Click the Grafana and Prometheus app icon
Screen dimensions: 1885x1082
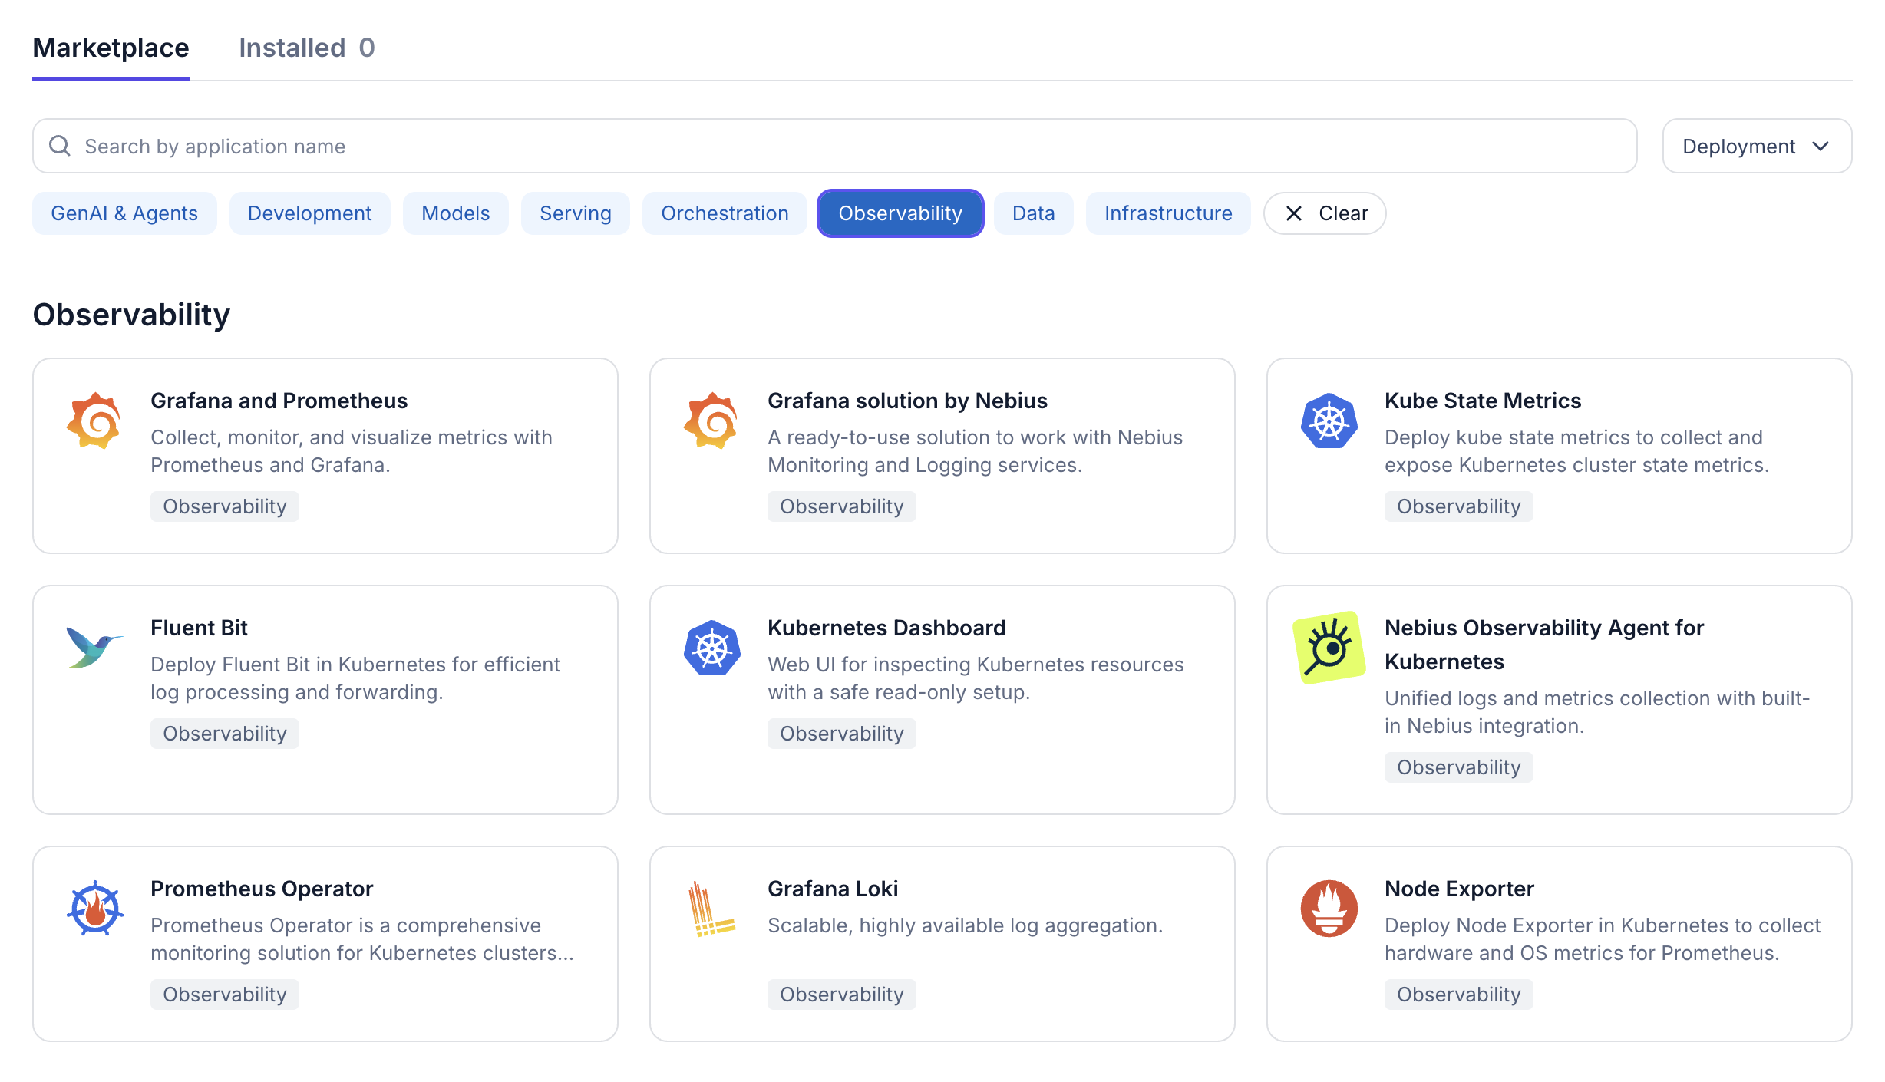pos(94,420)
